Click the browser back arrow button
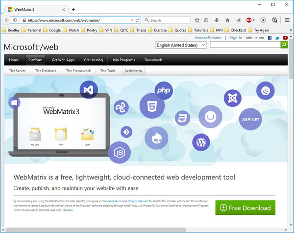Image resolution: width=294 pixels, height=233 pixels. click(6, 20)
